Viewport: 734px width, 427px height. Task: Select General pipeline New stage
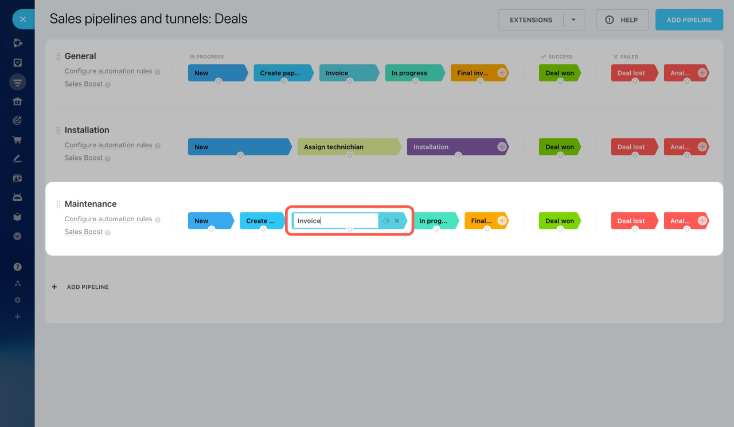(x=218, y=73)
